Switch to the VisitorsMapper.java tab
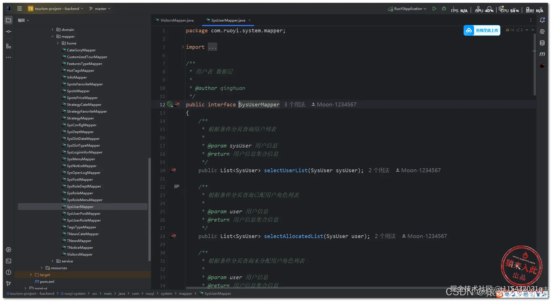 tap(174, 20)
